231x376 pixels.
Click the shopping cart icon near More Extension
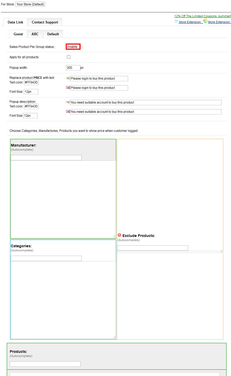[x=176, y=22]
